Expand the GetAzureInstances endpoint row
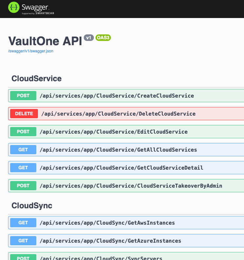 coord(110,241)
